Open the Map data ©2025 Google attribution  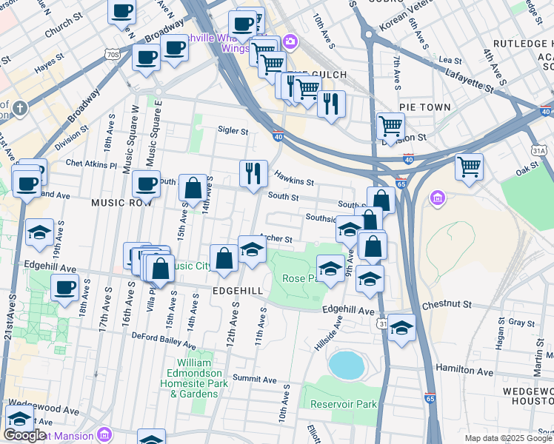(508, 438)
